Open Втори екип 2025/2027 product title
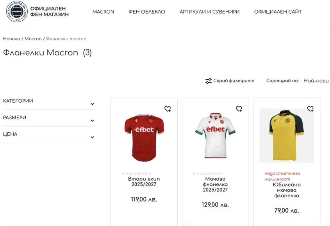Viewport: 330px width, 226px height. coord(144,182)
